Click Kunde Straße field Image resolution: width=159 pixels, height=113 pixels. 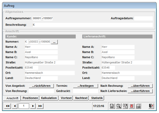(50, 63)
